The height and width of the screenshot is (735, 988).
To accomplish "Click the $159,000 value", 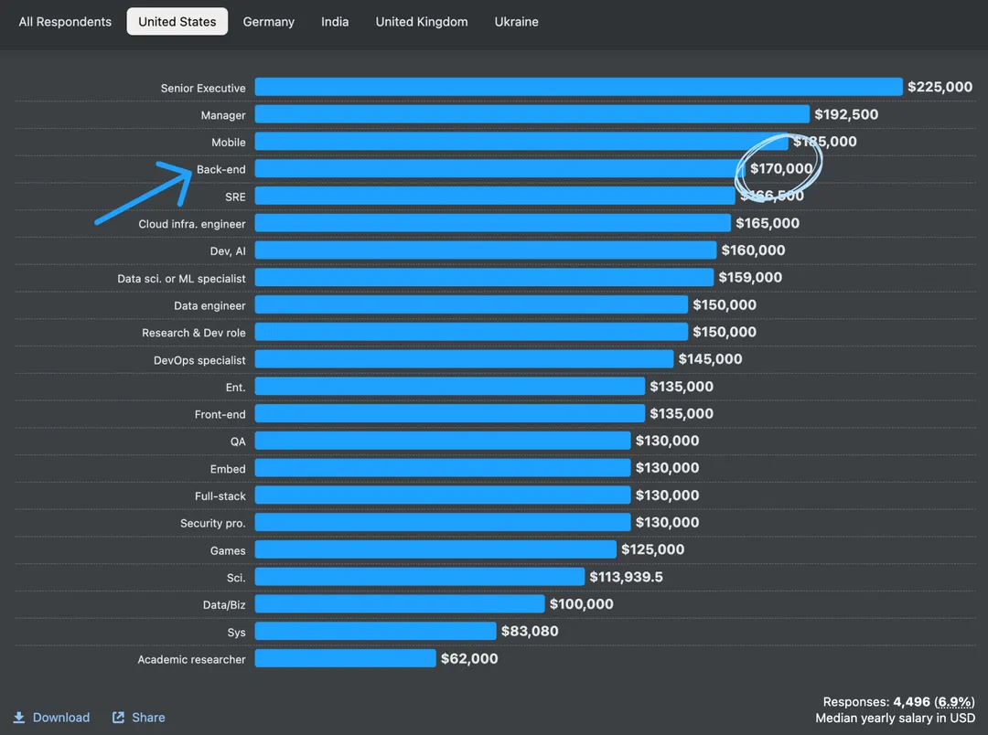I will pyautogui.click(x=750, y=277).
